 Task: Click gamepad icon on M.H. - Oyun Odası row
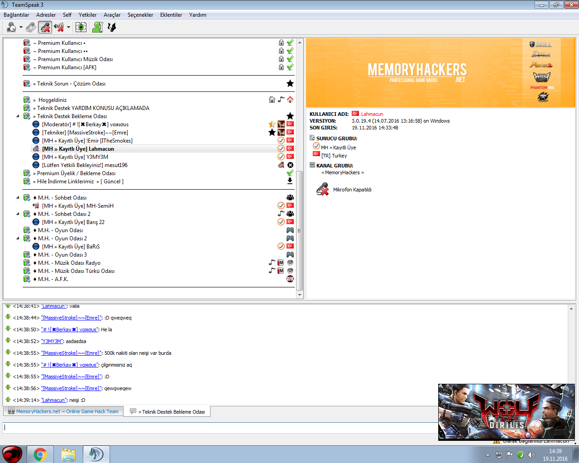pos(290,230)
